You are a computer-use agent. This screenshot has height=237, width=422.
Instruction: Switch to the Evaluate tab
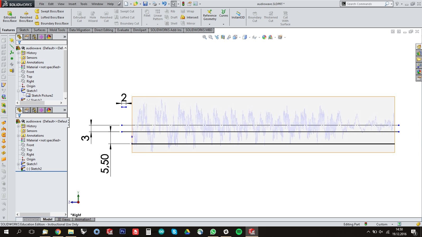(123, 30)
